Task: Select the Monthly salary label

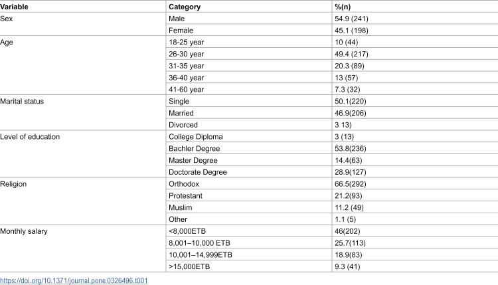Action: [23, 231]
